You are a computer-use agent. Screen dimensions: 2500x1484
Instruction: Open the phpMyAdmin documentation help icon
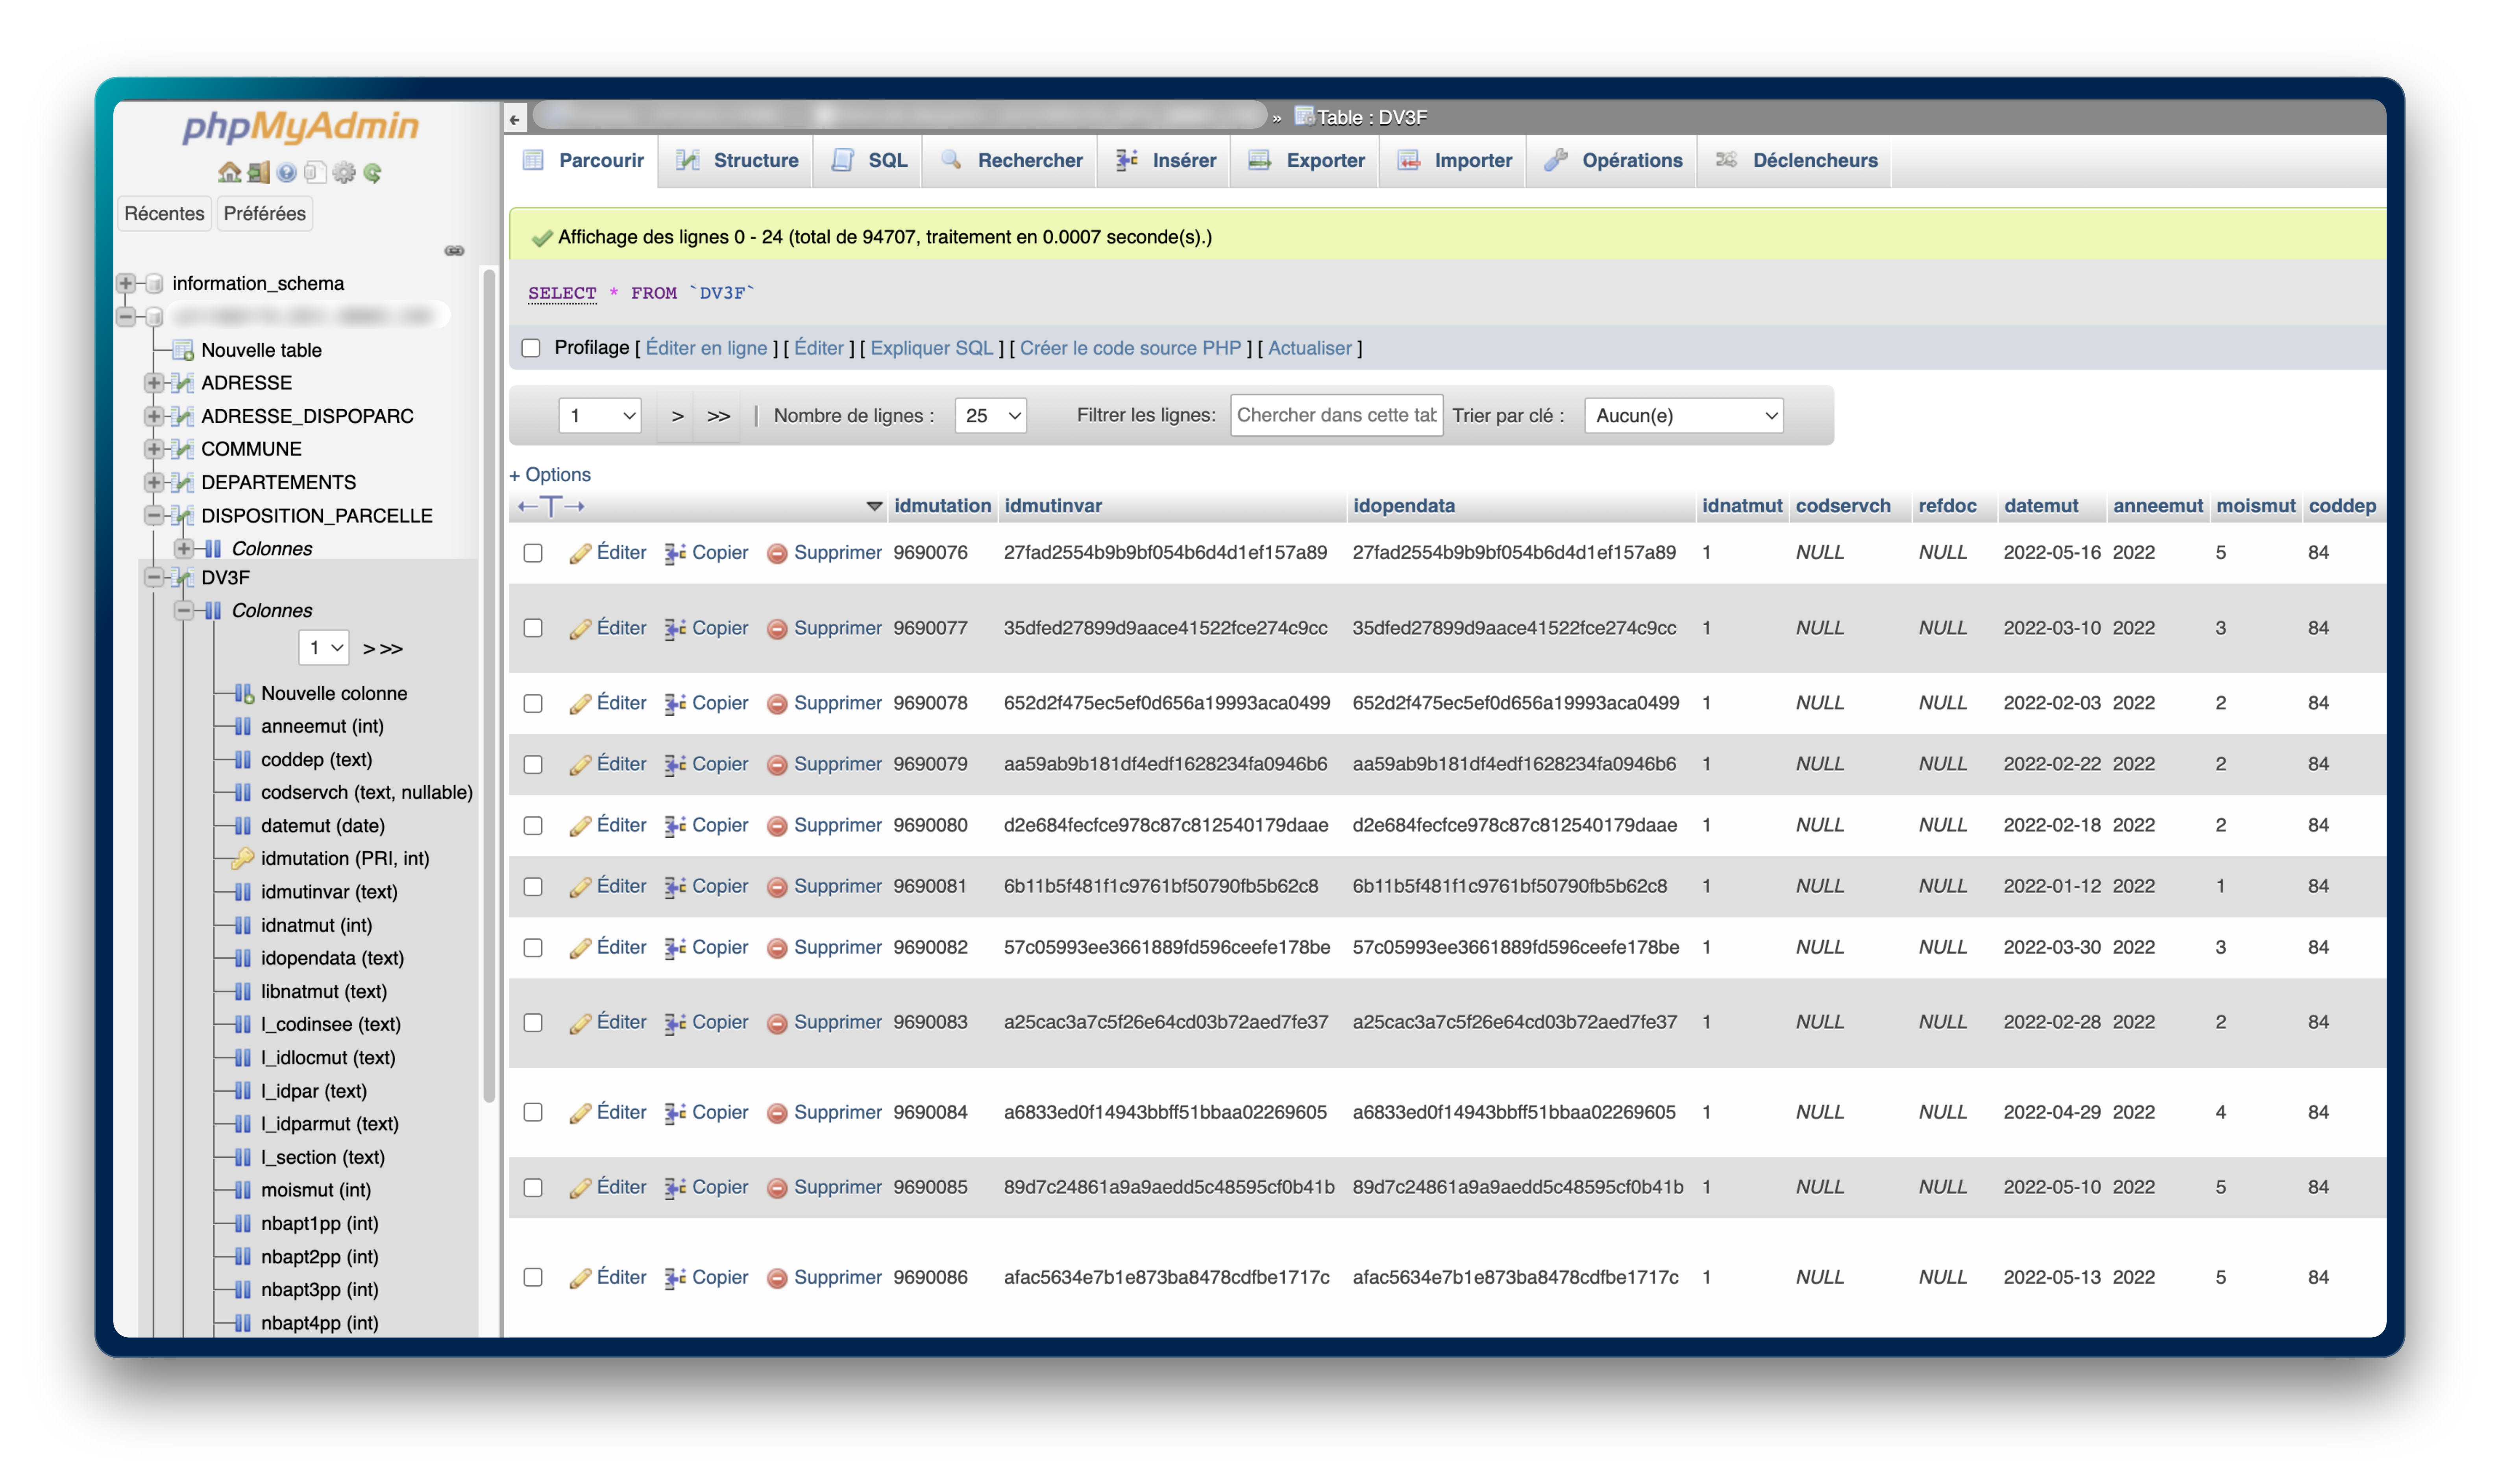click(x=287, y=173)
